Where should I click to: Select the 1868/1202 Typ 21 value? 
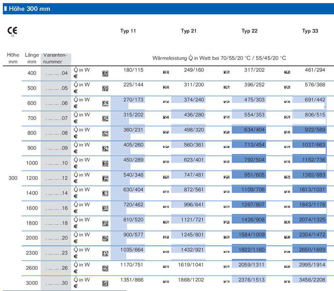pos(191,280)
